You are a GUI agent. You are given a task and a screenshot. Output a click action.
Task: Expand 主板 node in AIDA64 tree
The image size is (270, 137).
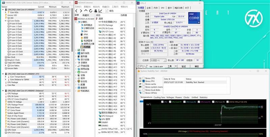point(76,50)
